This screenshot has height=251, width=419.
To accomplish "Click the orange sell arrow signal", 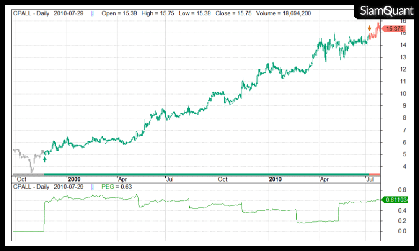I will [369, 28].
